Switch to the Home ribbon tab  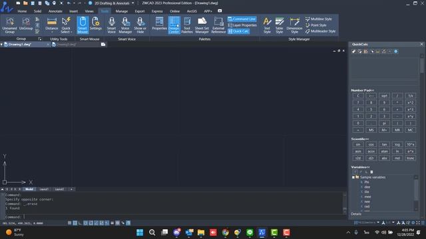click(22, 11)
